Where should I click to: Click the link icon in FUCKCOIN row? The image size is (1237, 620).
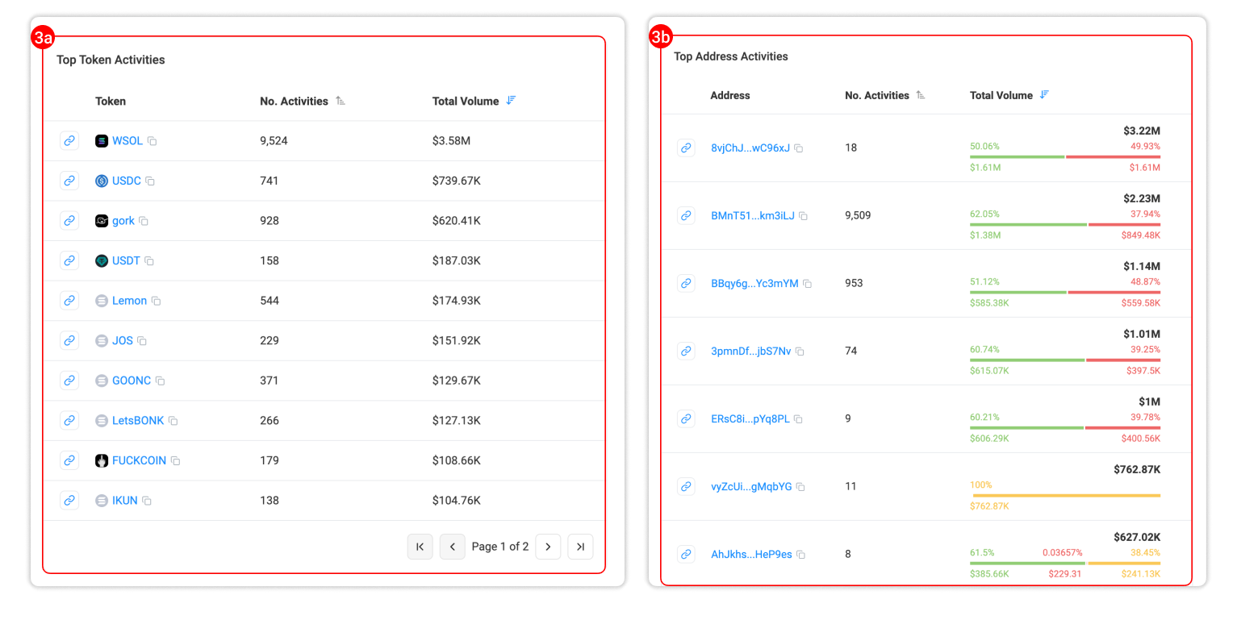point(69,460)
